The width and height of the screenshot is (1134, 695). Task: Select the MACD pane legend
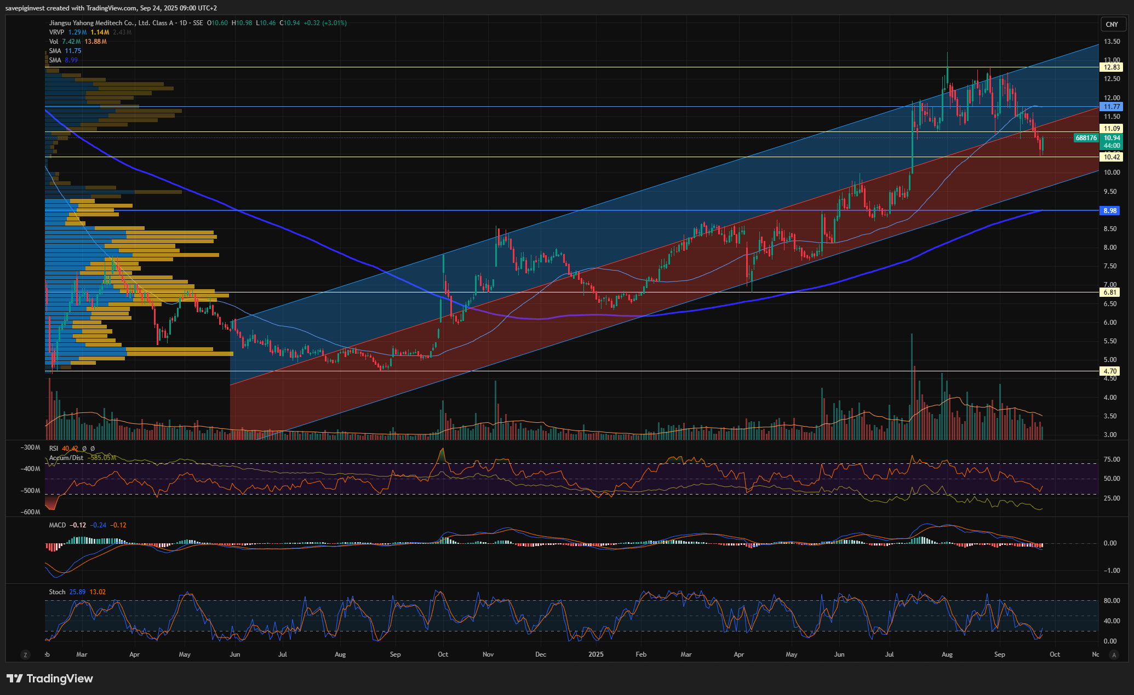pyautogui.click(x=58, y=525)
